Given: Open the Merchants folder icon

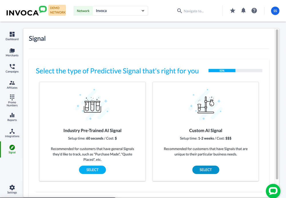Looking at the screenshot, I should coord(12,51).
